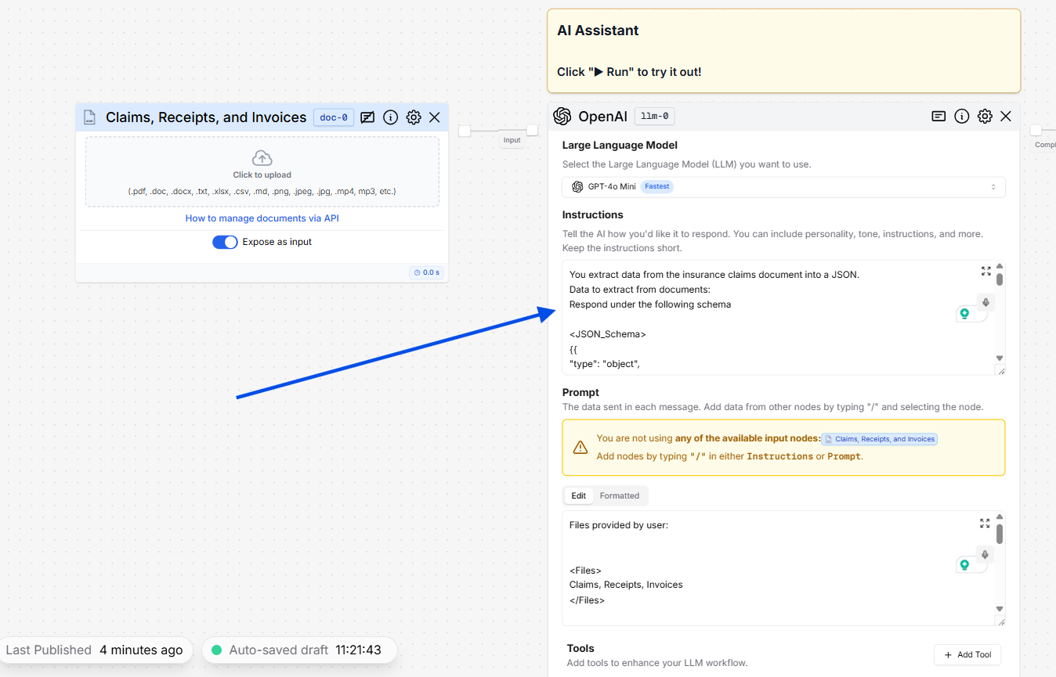This screenshot has height=677, width=1056.
Task: Click input connector of OpenAI node
Action: coord(533,130)
